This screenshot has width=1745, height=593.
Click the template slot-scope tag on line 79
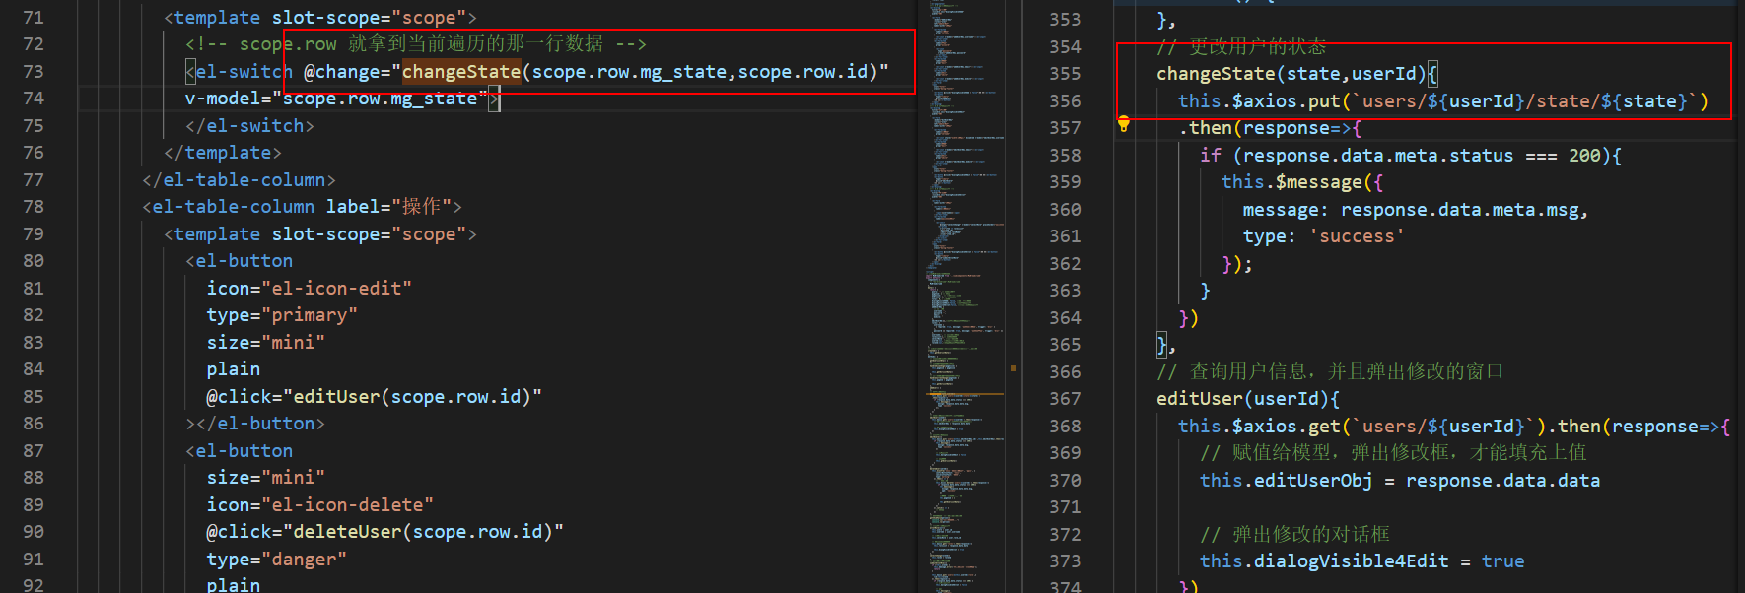pyautogui.click(x=320, y=234)
